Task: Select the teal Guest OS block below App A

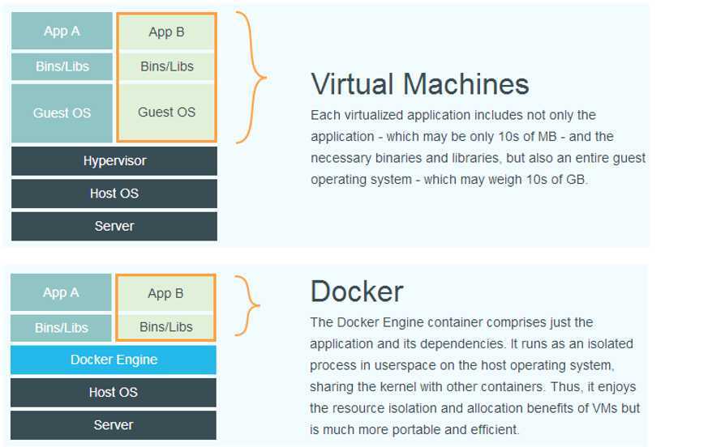Action: (62, 113)
